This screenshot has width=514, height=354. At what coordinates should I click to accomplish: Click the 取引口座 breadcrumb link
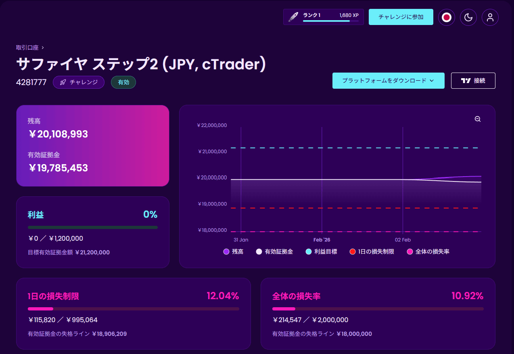[x=27, y=48]
